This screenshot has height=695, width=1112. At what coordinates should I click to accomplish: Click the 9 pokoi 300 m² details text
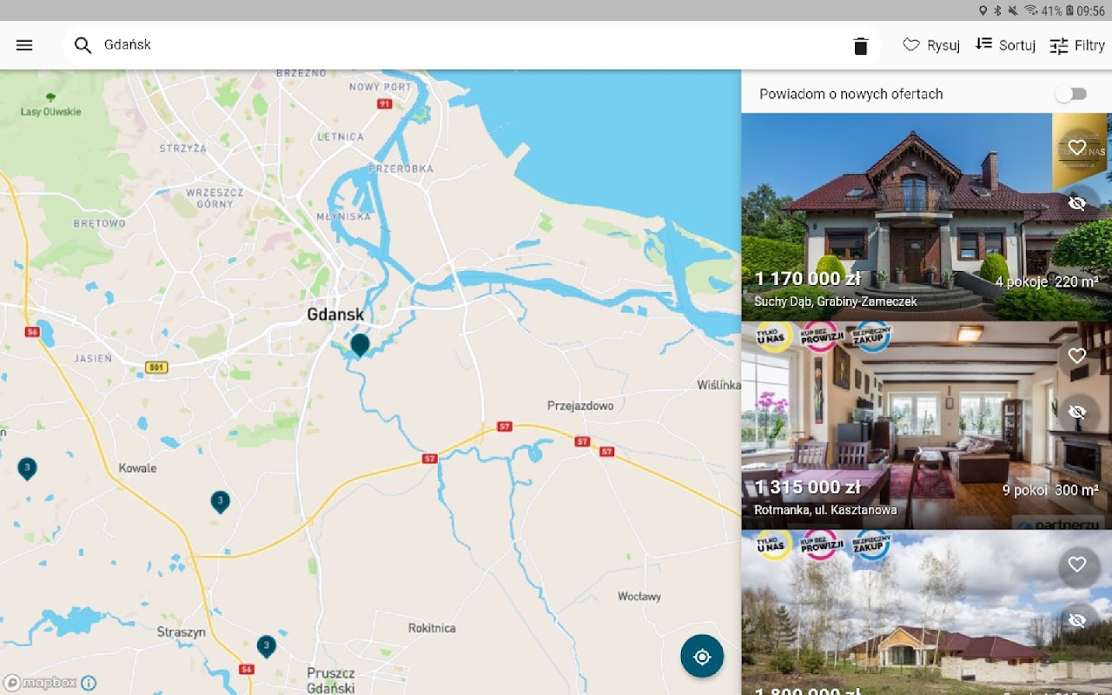1050,490
